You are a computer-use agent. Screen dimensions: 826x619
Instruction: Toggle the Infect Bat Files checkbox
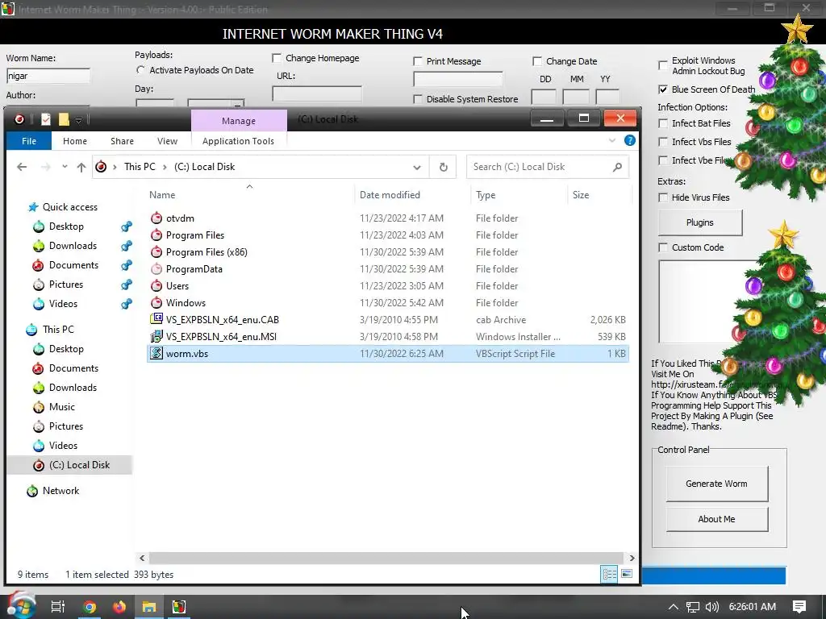[x=663, y=123]
